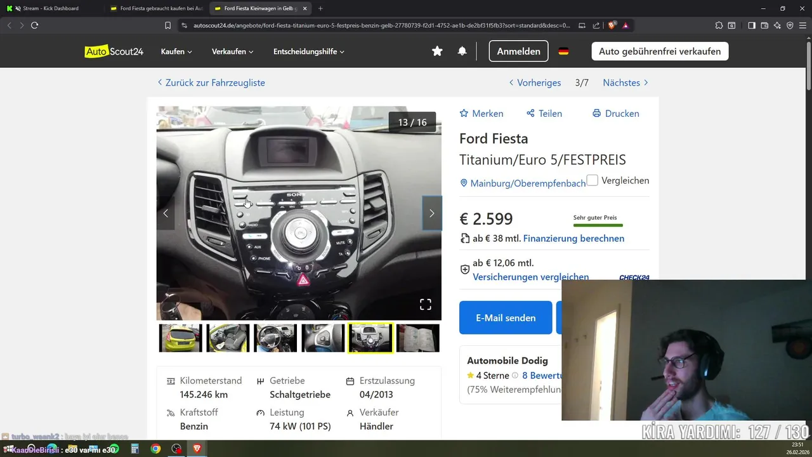Click Drucken print option

(615, 114)
